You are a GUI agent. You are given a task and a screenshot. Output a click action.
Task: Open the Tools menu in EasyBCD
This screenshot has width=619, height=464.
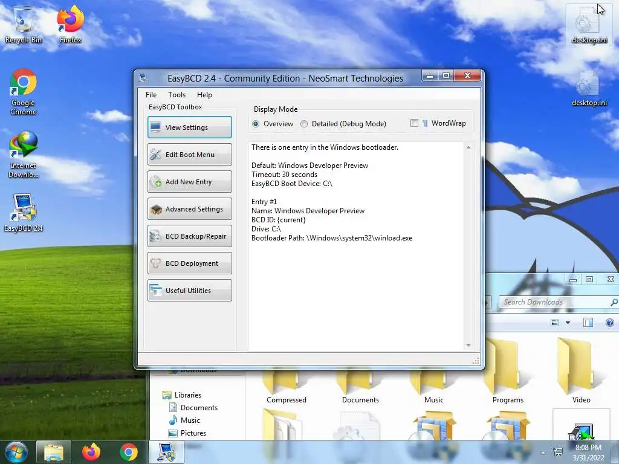[x=177, y=95]
